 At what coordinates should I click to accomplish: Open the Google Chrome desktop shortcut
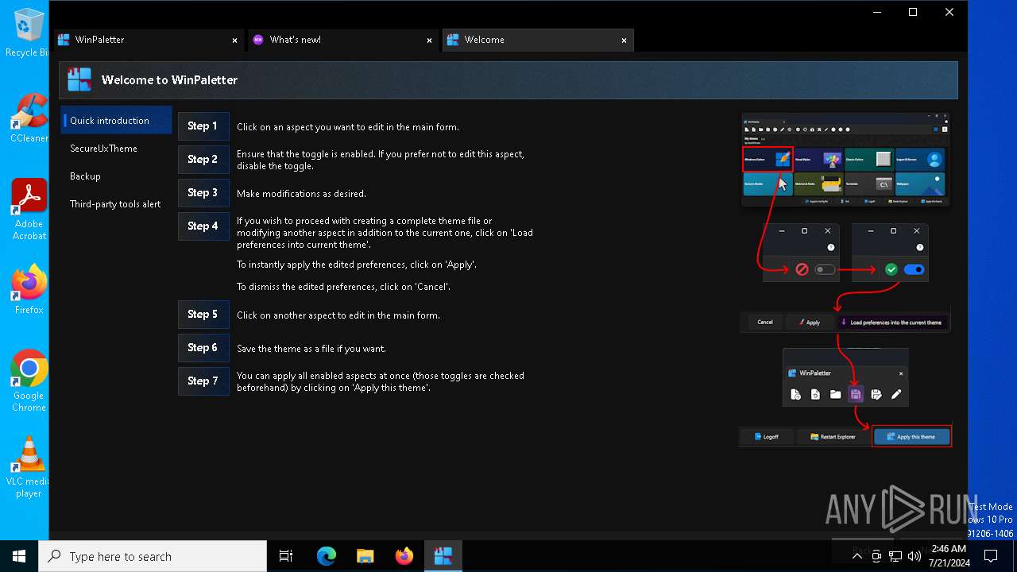coord(29,381)
